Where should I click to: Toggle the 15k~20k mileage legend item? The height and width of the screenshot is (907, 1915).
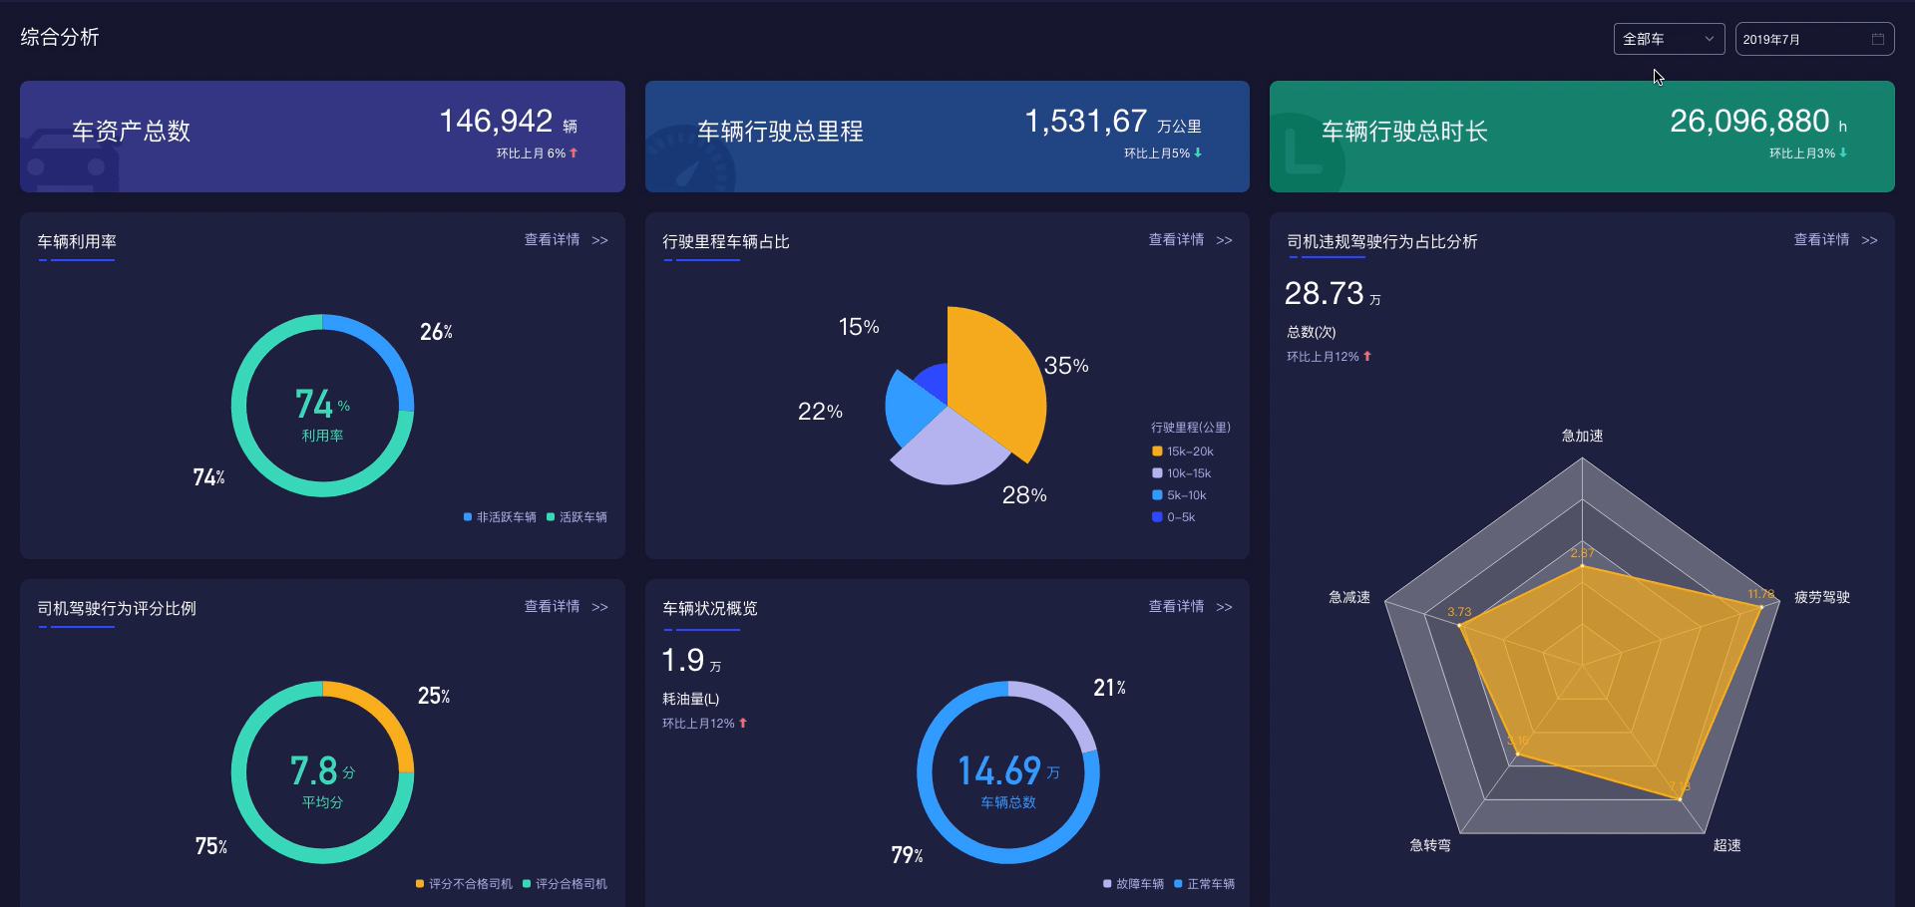pos(1183,452)
